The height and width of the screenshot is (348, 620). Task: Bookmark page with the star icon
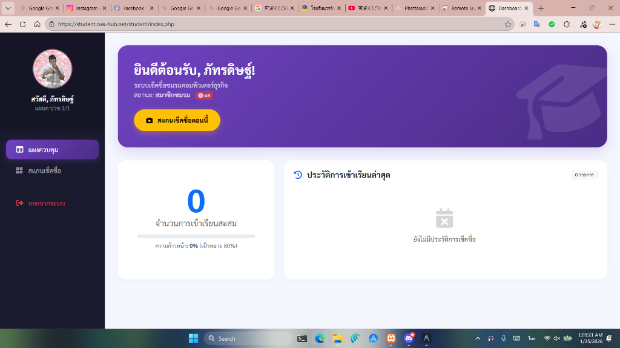(x=508, y=24)
